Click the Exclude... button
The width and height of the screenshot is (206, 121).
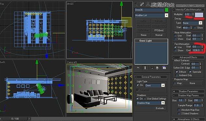pyautogui.click(x=160, y=108)
